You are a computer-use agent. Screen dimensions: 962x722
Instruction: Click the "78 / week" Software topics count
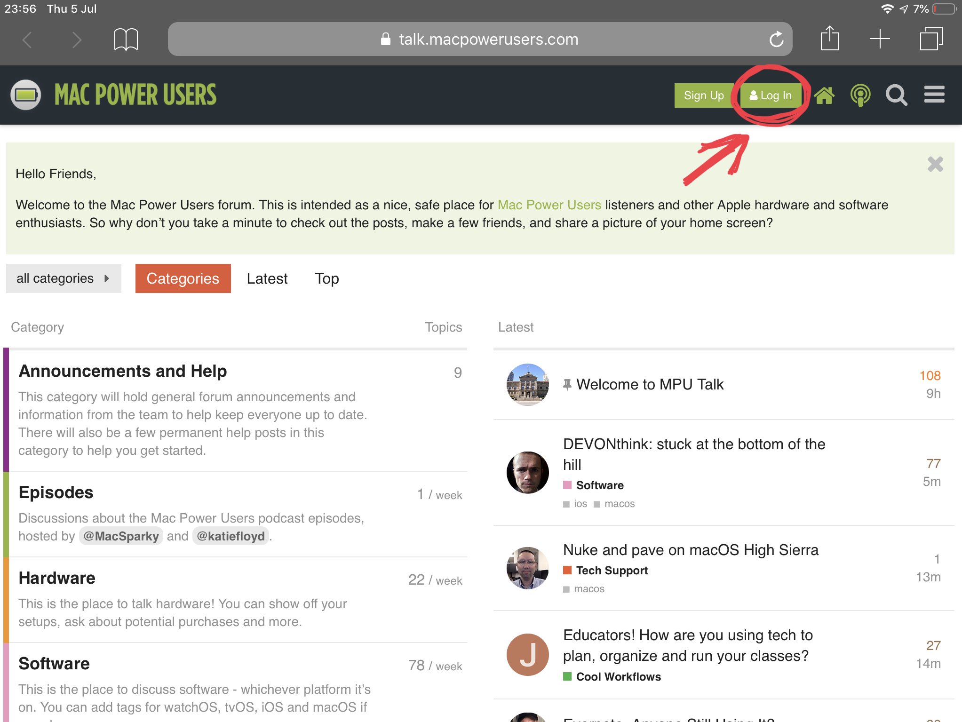point(435,666)
